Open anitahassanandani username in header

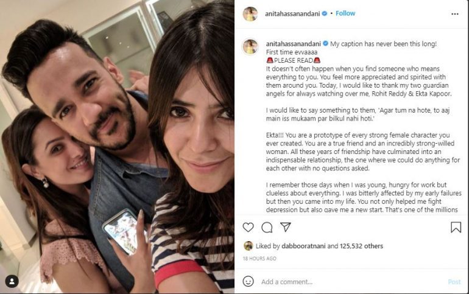(x=292, y=13)
